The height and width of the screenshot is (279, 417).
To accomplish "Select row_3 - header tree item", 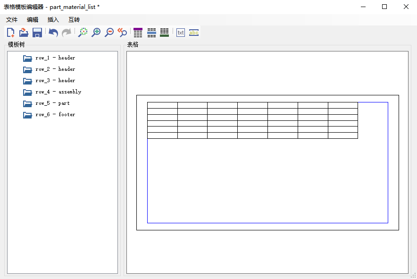I will 55,80.
